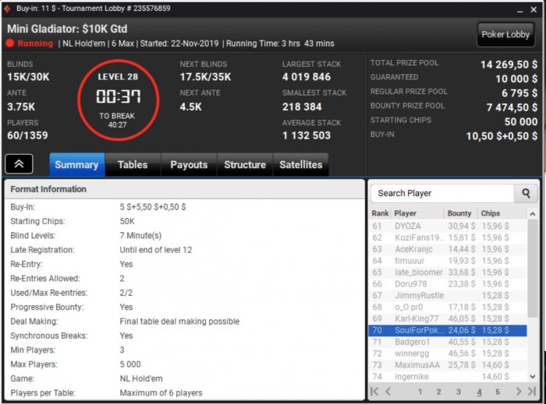This screenshot has width=546, height=404.
Task: Select player Doru978 row
Action: [448, 284]
